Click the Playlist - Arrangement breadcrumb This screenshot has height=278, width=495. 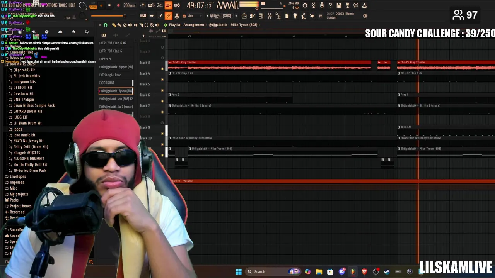click(x=186, y=25)
